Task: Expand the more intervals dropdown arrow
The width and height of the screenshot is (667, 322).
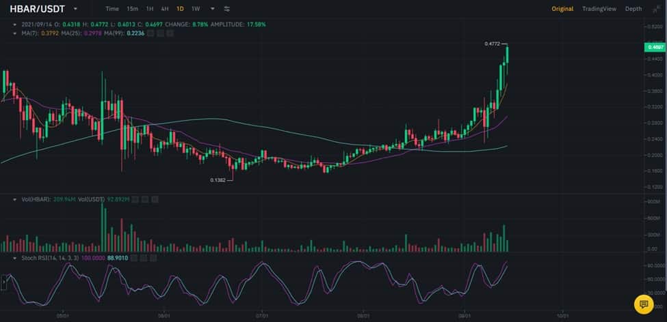Action: point(212,9)
